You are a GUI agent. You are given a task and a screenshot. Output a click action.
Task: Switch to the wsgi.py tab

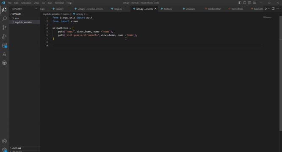[118, 9]
